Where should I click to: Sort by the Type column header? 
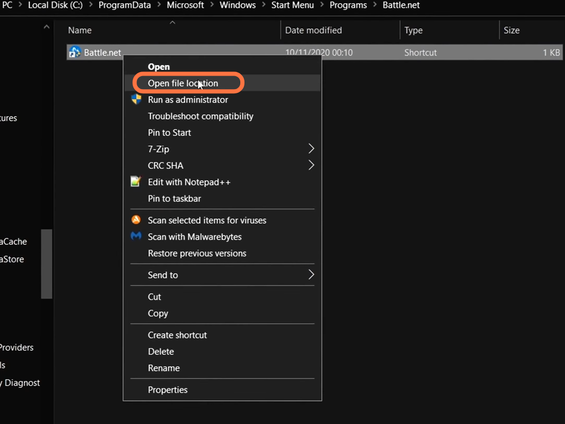413,30
